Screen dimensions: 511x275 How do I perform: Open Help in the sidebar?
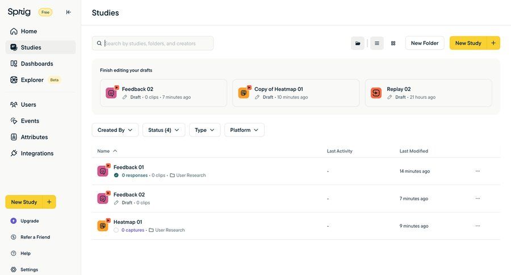(26, 253)
